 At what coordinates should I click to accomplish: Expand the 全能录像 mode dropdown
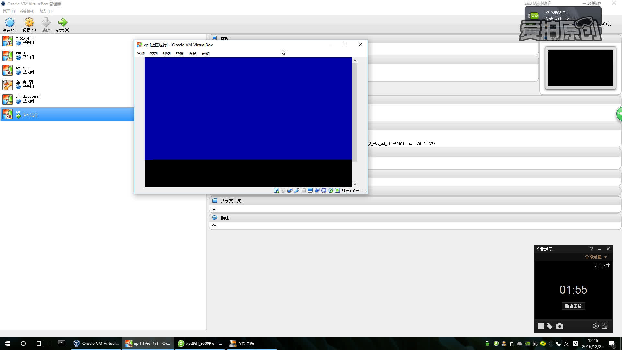click(x=605, y=257)
